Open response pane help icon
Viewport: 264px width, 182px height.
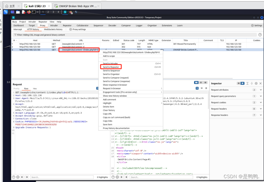(113, 177)
